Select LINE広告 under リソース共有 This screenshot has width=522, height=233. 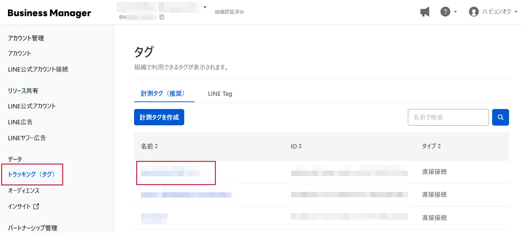(x=20, y=122)
